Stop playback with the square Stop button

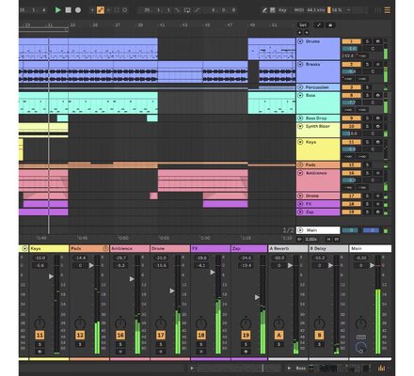(x=68, y=10)
